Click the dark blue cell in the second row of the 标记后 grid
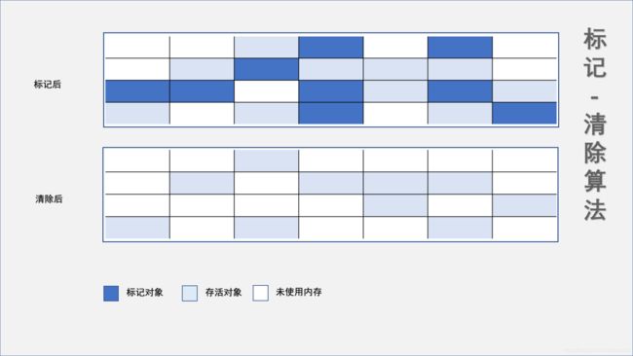This screenshot has width=633, height=356. (267, 69)
